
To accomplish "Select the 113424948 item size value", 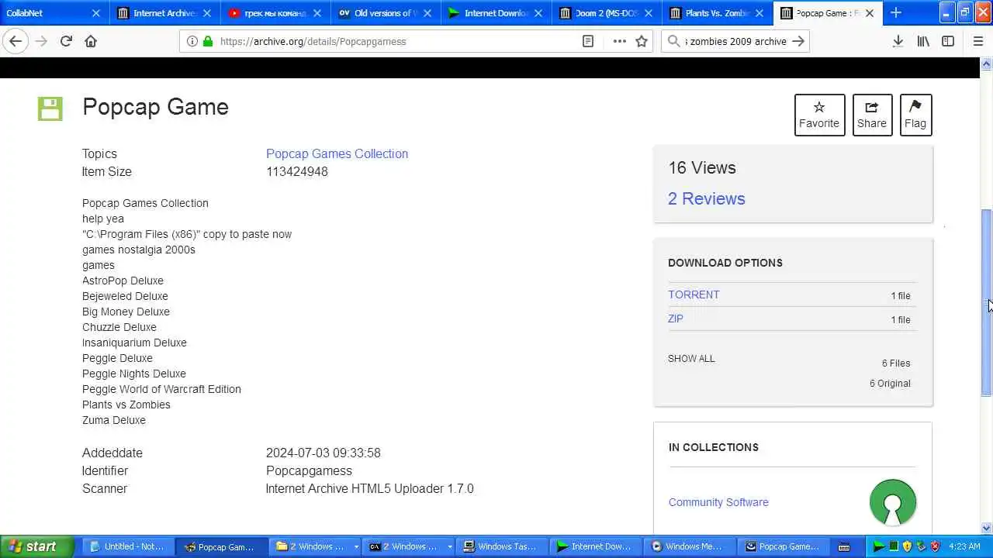I will click(297, 171).
